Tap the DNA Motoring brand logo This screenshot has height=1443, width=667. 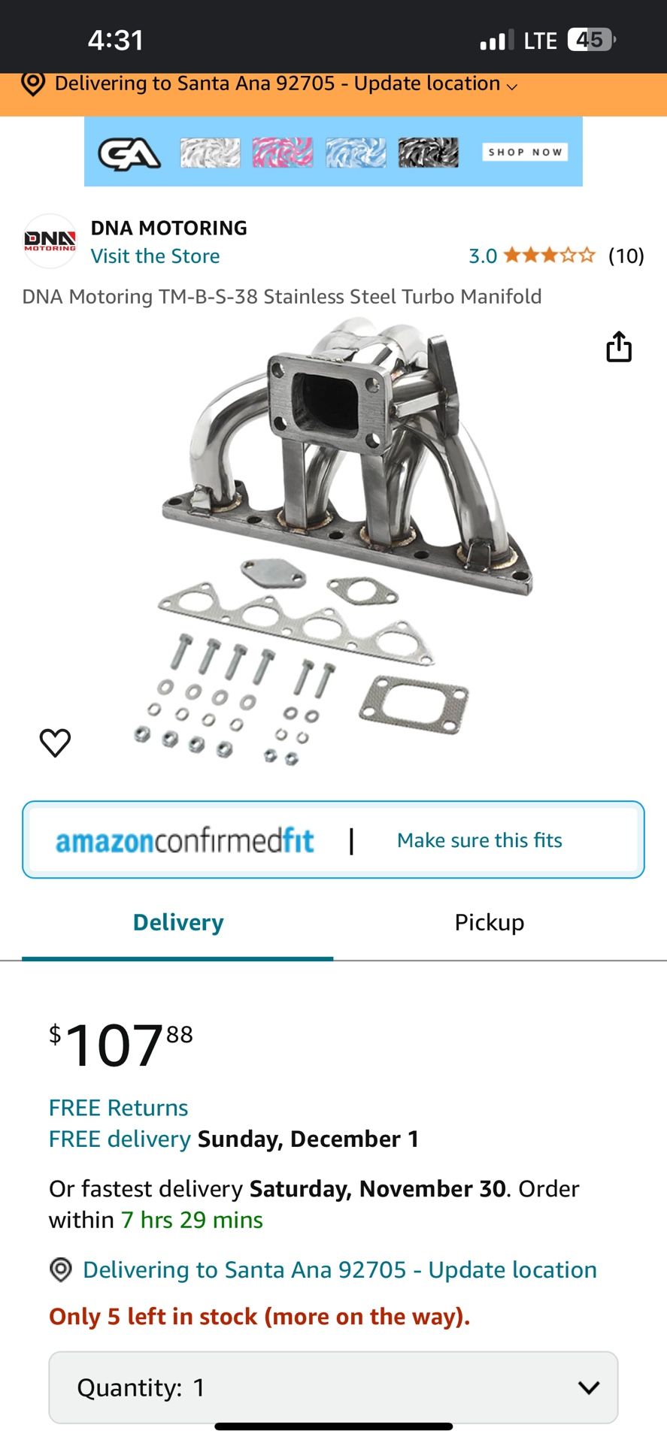[50, 241]
